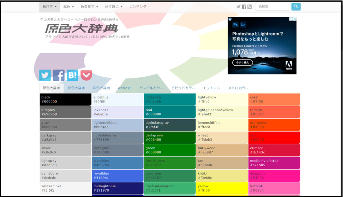
Task: Go to the ランキング page
Action: 138,7
